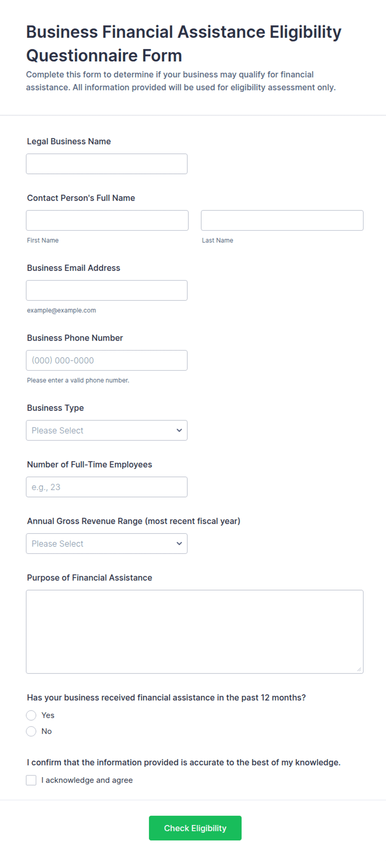Screen dimensions: 386x861
Task: Select the Business Email Address field
Action: tap(107, 290)
